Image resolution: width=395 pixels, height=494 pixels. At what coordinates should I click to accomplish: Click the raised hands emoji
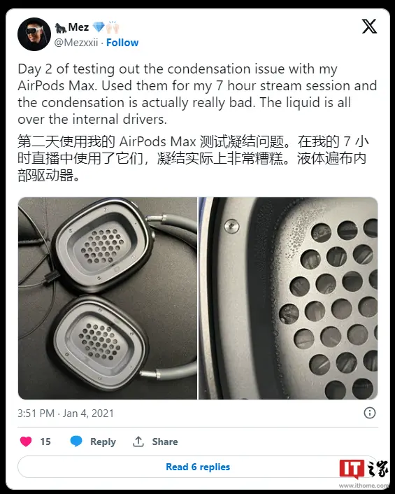point(113,27)
